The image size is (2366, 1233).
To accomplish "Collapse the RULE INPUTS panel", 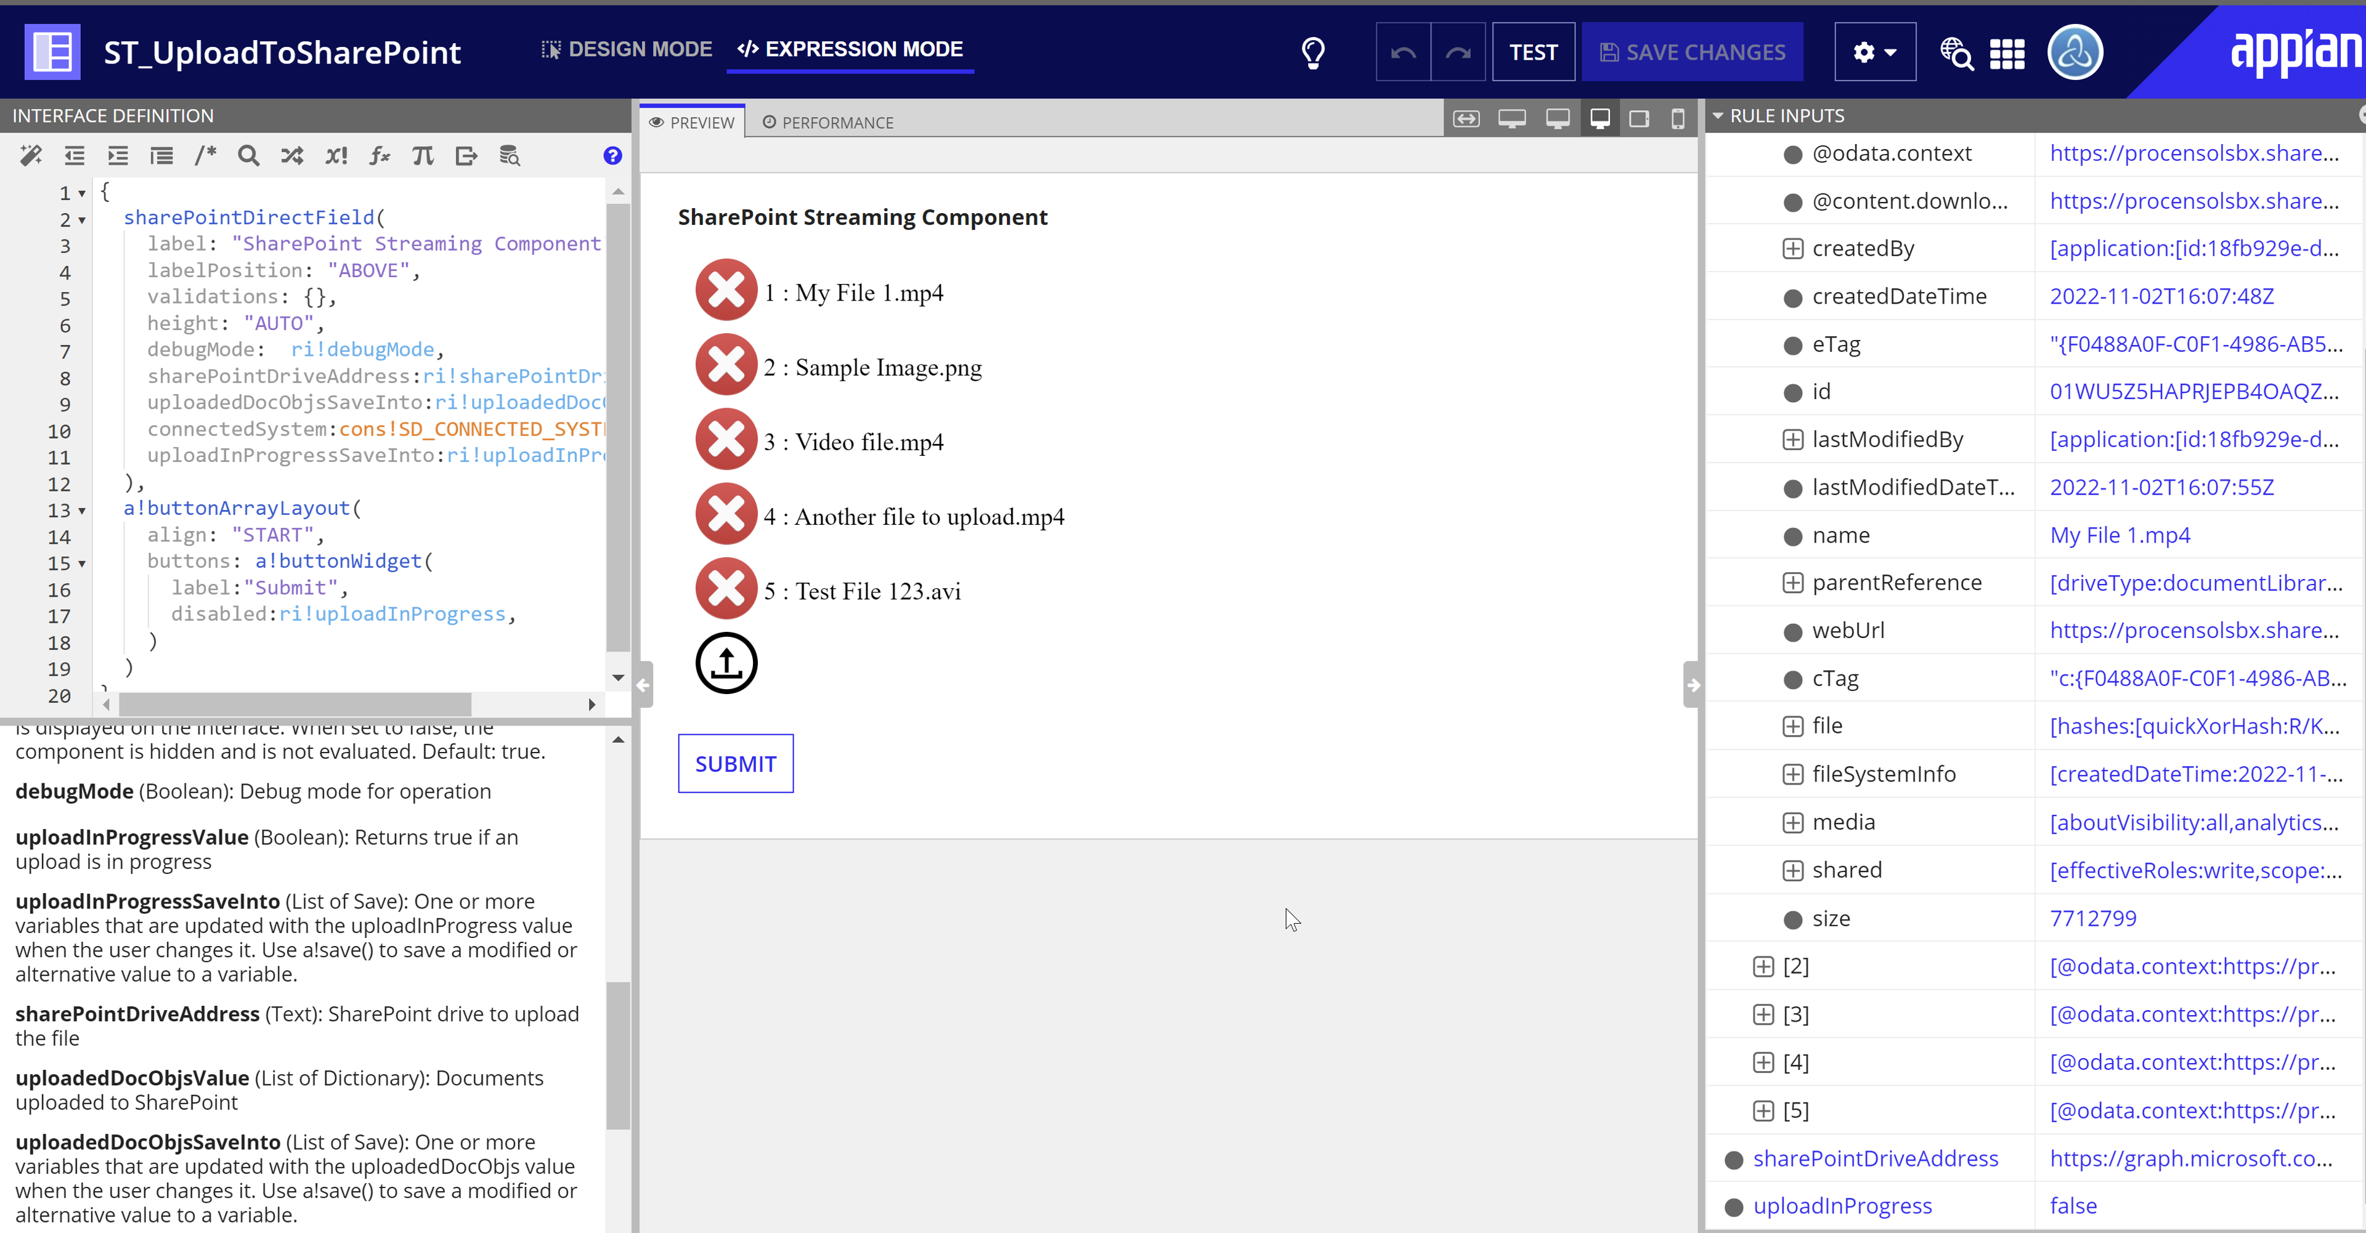I will click(x=1717, y=116).
